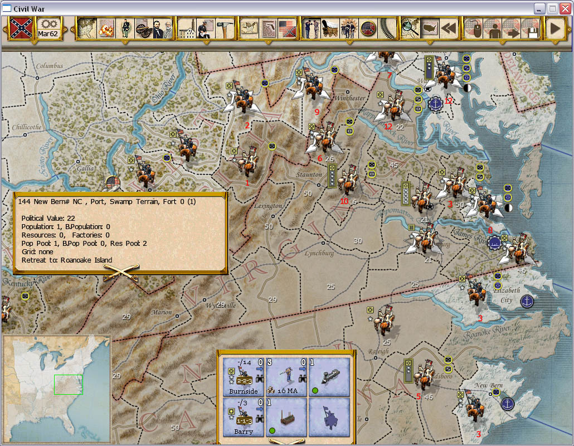The image size is (574, 446).
Task: Click the fort icon at James River mouth
Action: click(x=494, y=243)
